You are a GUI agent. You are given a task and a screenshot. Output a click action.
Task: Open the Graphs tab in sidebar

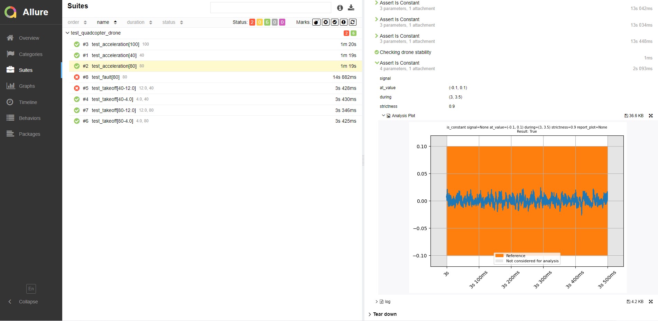click(x=27, y=86)
